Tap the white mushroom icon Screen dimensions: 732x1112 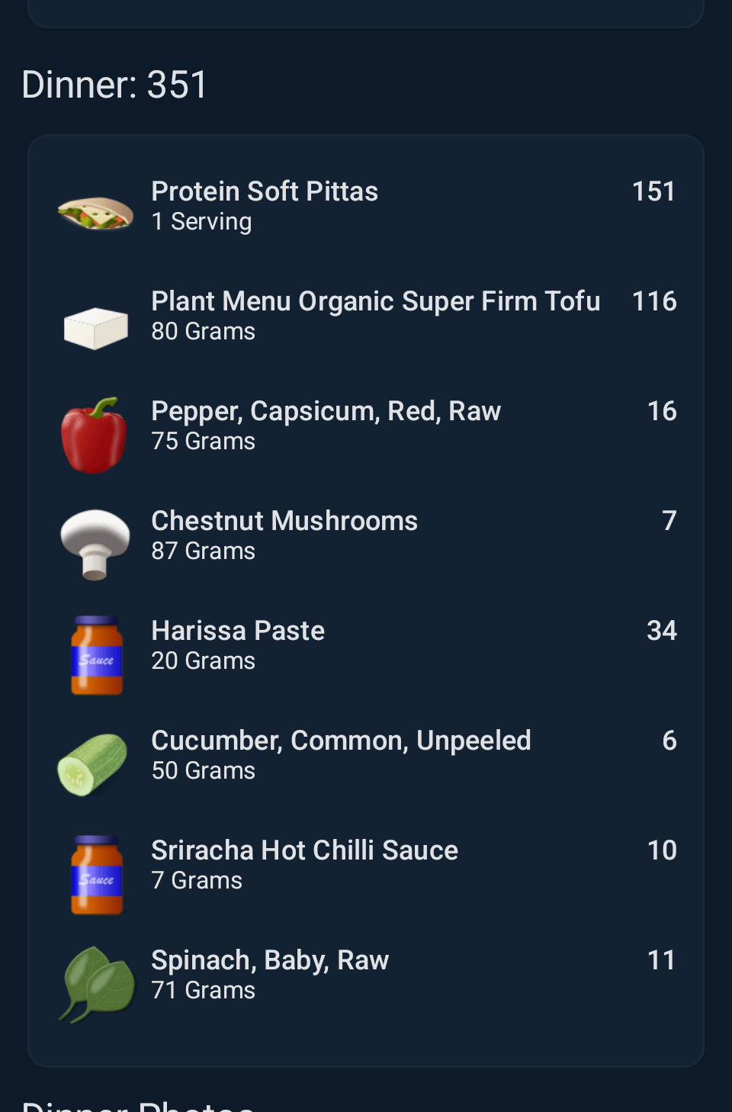[x=95, y=545]
